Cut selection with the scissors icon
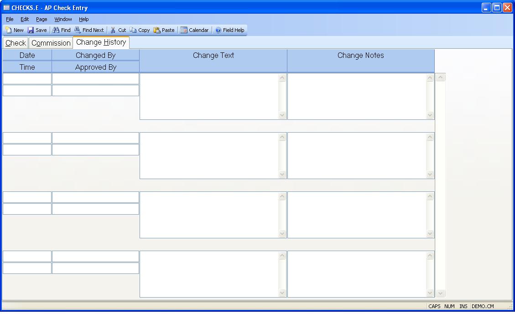The width and height of the screenshot is (515, 314). click(x=113, y=30)
